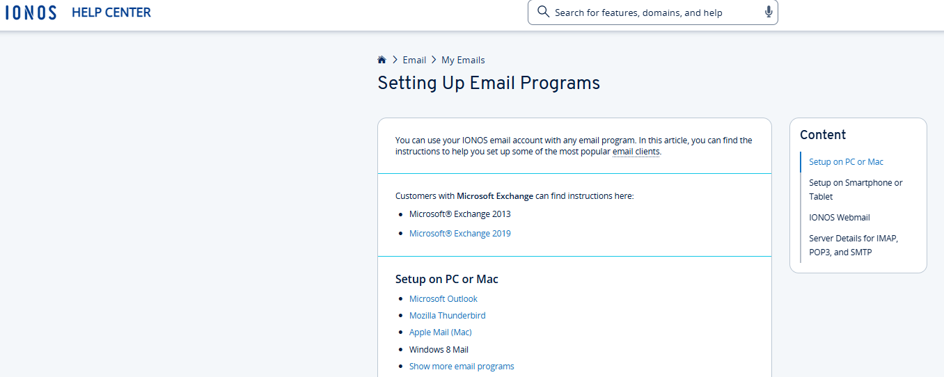
Task: Jump to Server Details for IMAP section
Action: 853,246
